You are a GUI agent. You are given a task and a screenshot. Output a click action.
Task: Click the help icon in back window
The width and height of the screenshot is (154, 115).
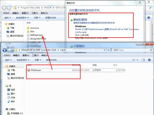[x=149, y=18]
